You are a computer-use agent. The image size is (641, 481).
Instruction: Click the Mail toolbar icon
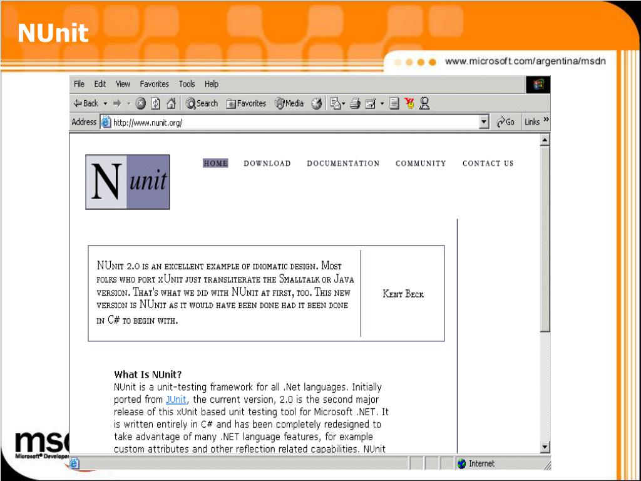[336, 103]
